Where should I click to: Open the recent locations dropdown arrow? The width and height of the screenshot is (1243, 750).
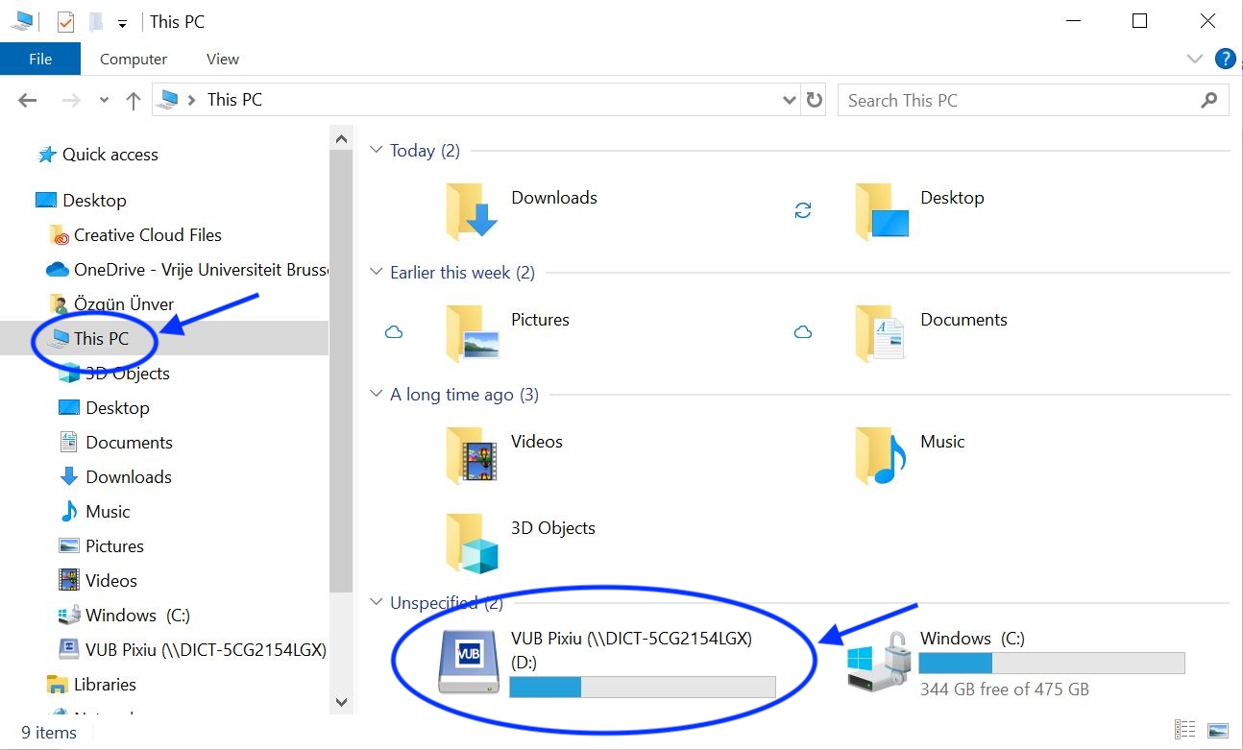click(x=102, y=101)
